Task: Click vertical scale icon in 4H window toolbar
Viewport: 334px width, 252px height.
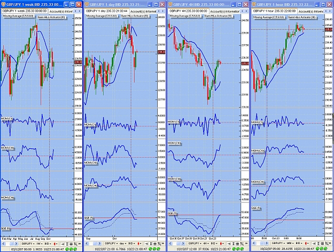Action: [234, 243]
